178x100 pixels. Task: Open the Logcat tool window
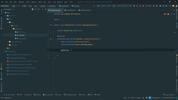point(58,95)
